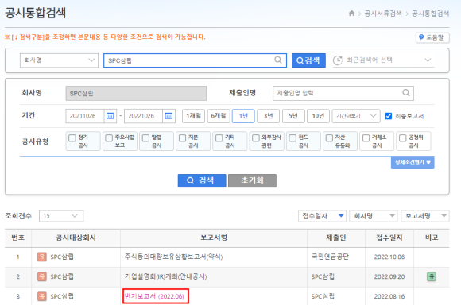This screenshot has width=461, height=305.
Task: Click the top blue 검색 button
Action: (308, 60)
